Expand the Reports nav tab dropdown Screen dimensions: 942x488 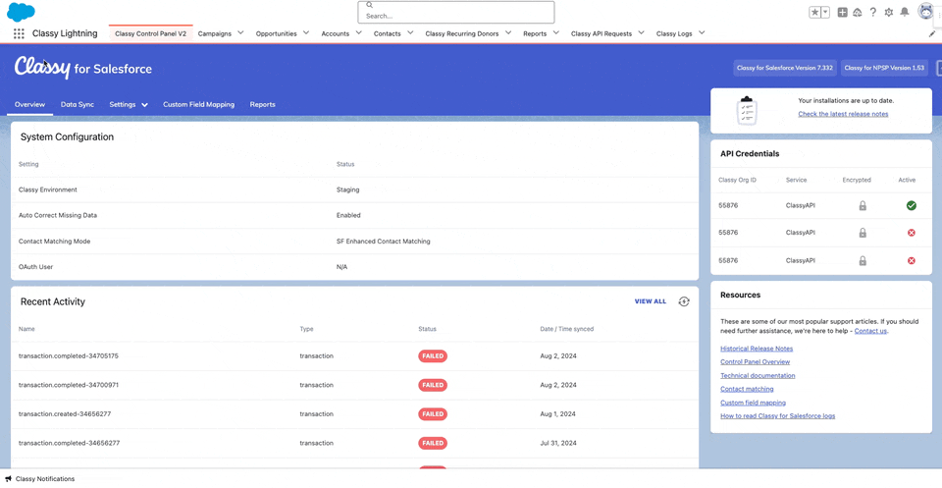[556, 33]
